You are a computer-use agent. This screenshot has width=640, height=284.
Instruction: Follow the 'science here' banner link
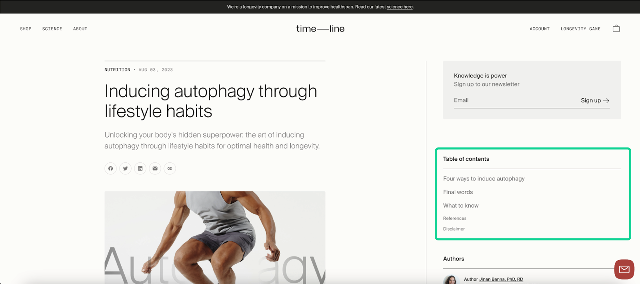pos(400,7)
